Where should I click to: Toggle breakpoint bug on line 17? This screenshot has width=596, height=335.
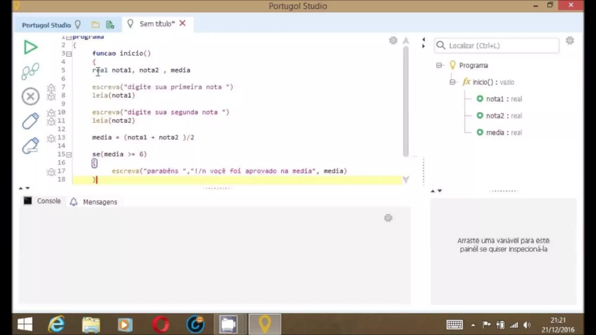[51, 172]
